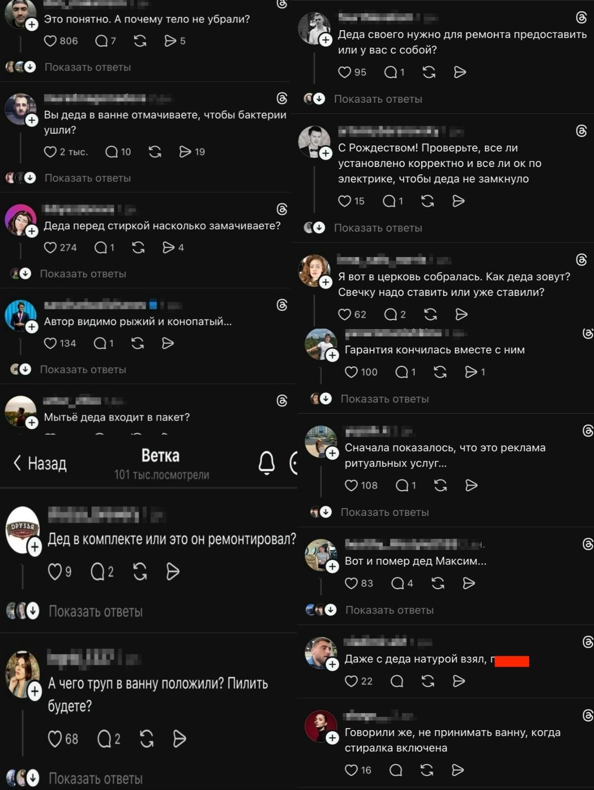The height and width of the screenshot is (790, 594).
Task: Repost the comment about soaking grandpa in the bathtub
Action: coord(155,152)
